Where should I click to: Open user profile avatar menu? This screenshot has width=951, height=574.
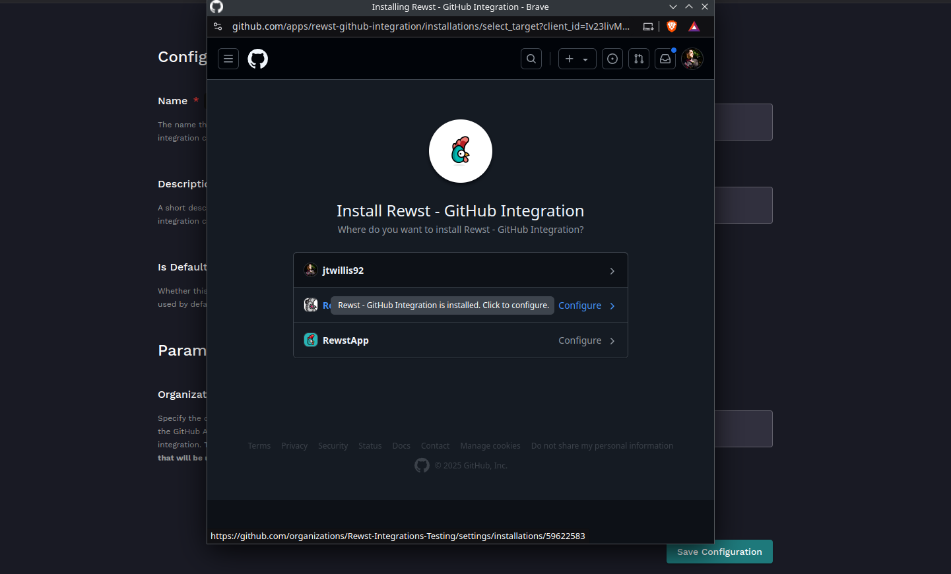click(692, 59)
